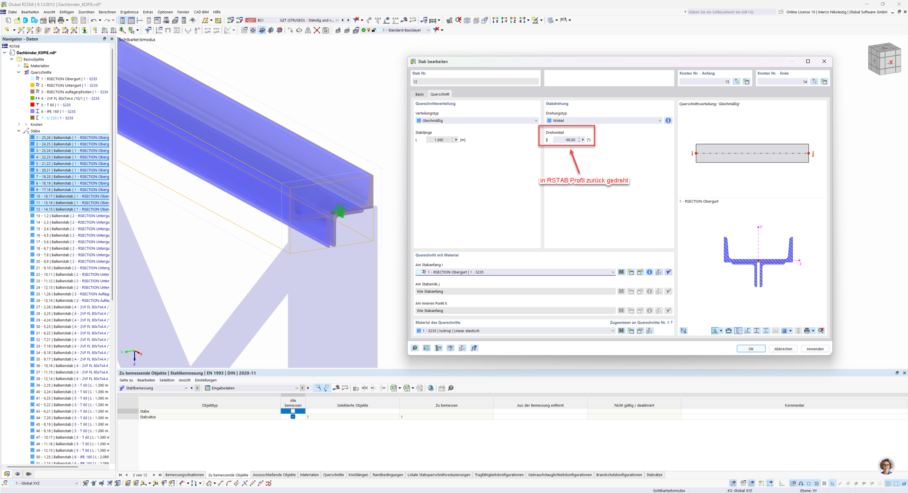Collapse the Querschnitte tree node
Viewport: 908px width, 493px height.
coord(19,72)
